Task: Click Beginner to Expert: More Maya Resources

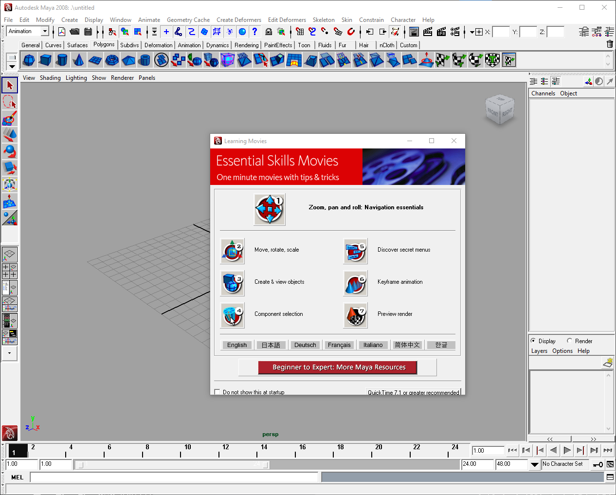Action: [338, 367]
